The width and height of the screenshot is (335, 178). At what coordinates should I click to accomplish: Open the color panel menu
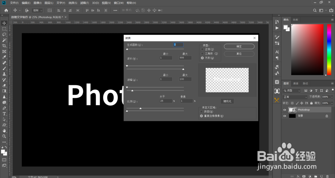[x=332, y=20]
